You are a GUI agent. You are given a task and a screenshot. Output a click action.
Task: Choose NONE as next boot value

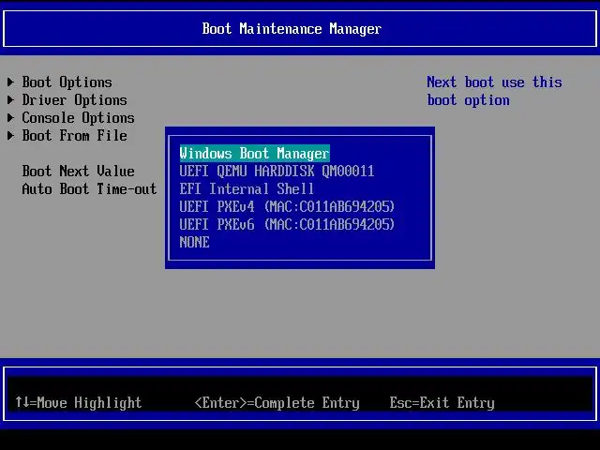194,242
